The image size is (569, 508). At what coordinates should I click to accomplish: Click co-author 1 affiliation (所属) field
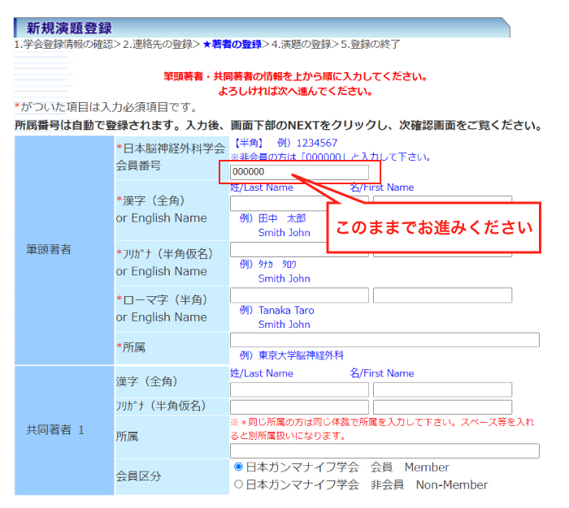pyautogui.click(x=384, y=451)
